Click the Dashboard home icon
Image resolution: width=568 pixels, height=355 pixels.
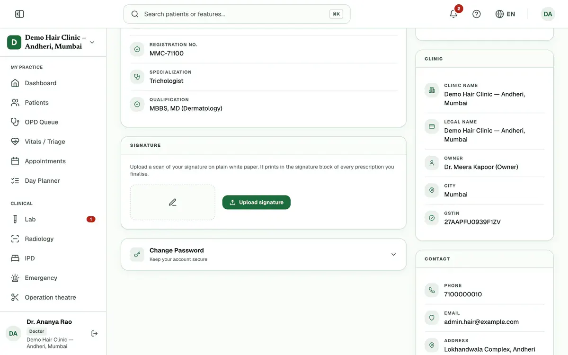pyautogui.click(x=15, y=83)
